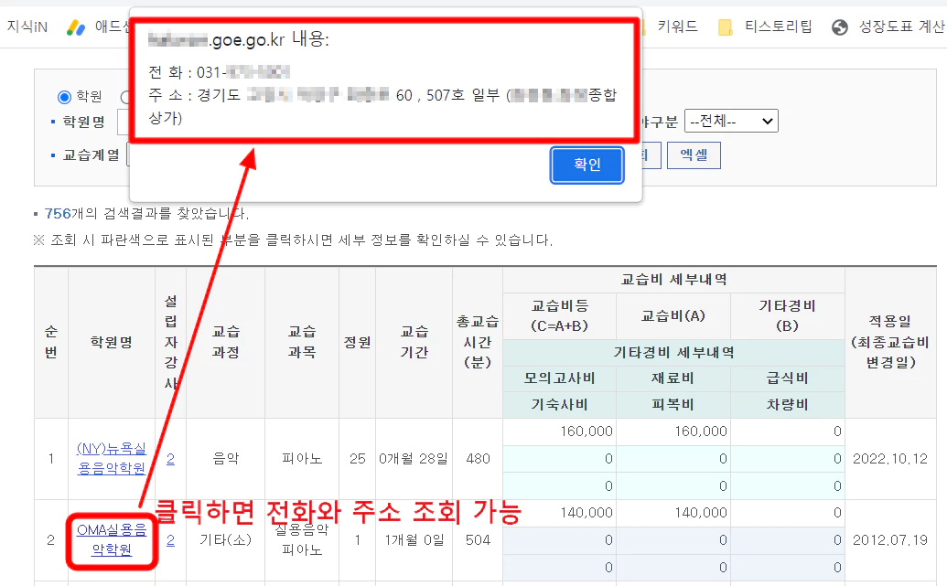The image size is (947, 586).
Task: Open the dropdown arrow showing 전체
Action: point(767,120)
